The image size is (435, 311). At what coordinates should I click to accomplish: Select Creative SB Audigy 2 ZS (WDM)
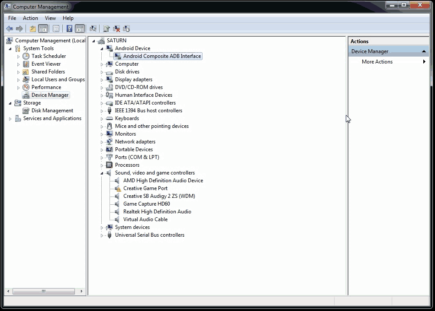(x=159, y=196)
